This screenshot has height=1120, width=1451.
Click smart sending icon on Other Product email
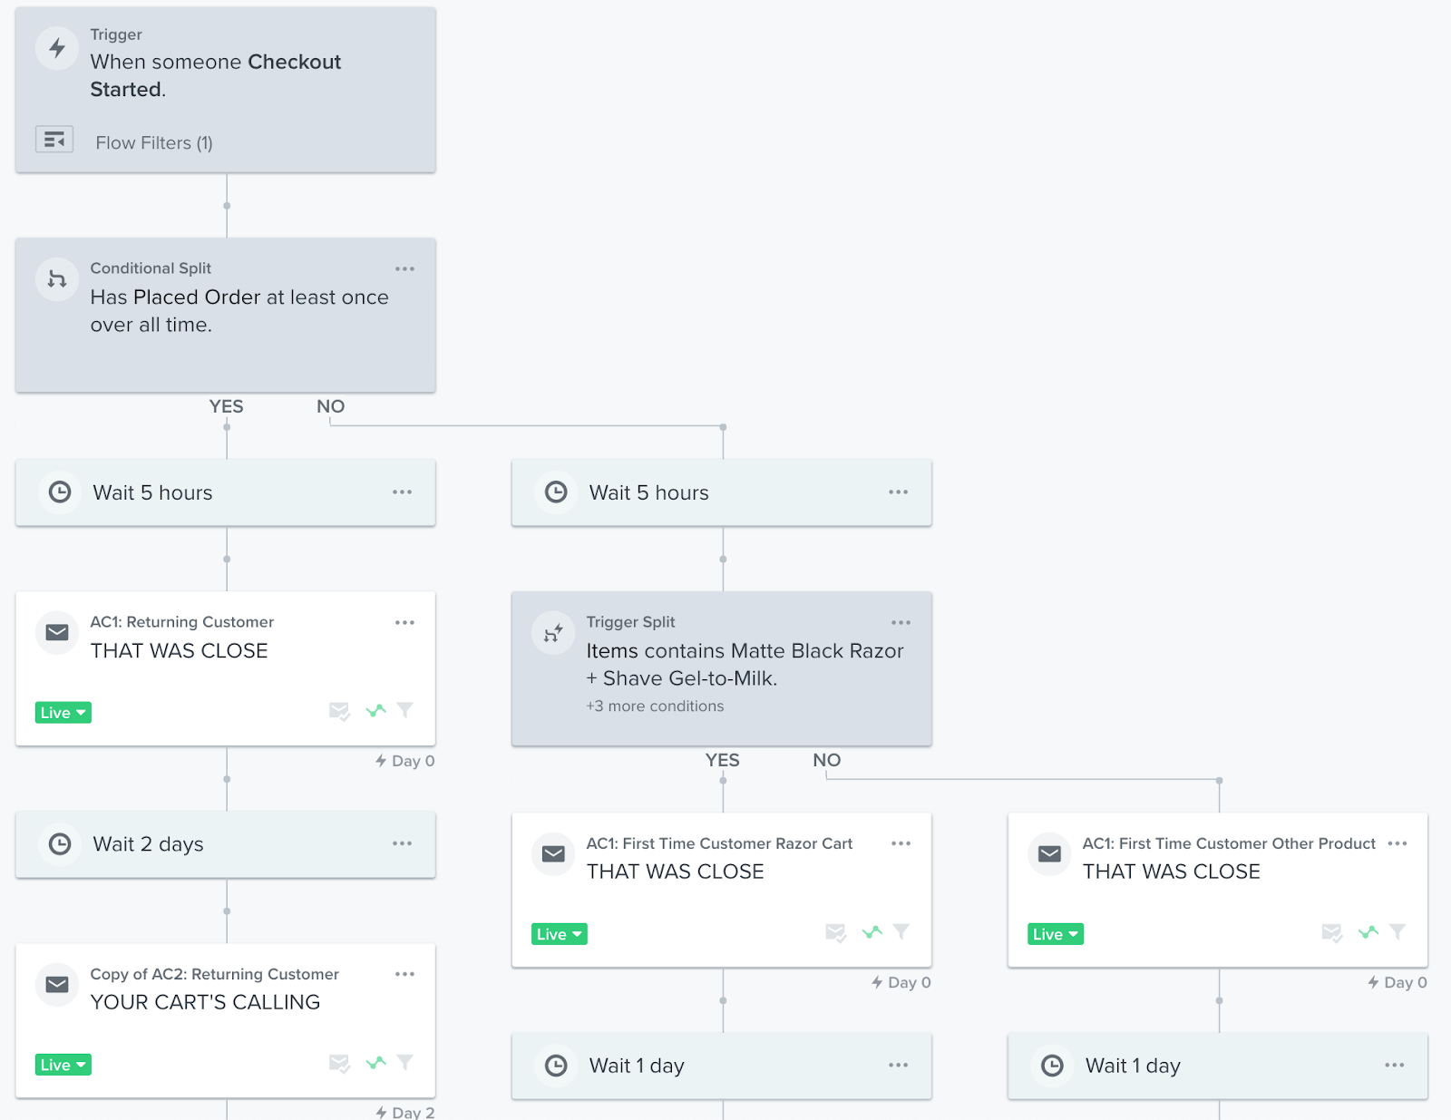(1331, 932)
